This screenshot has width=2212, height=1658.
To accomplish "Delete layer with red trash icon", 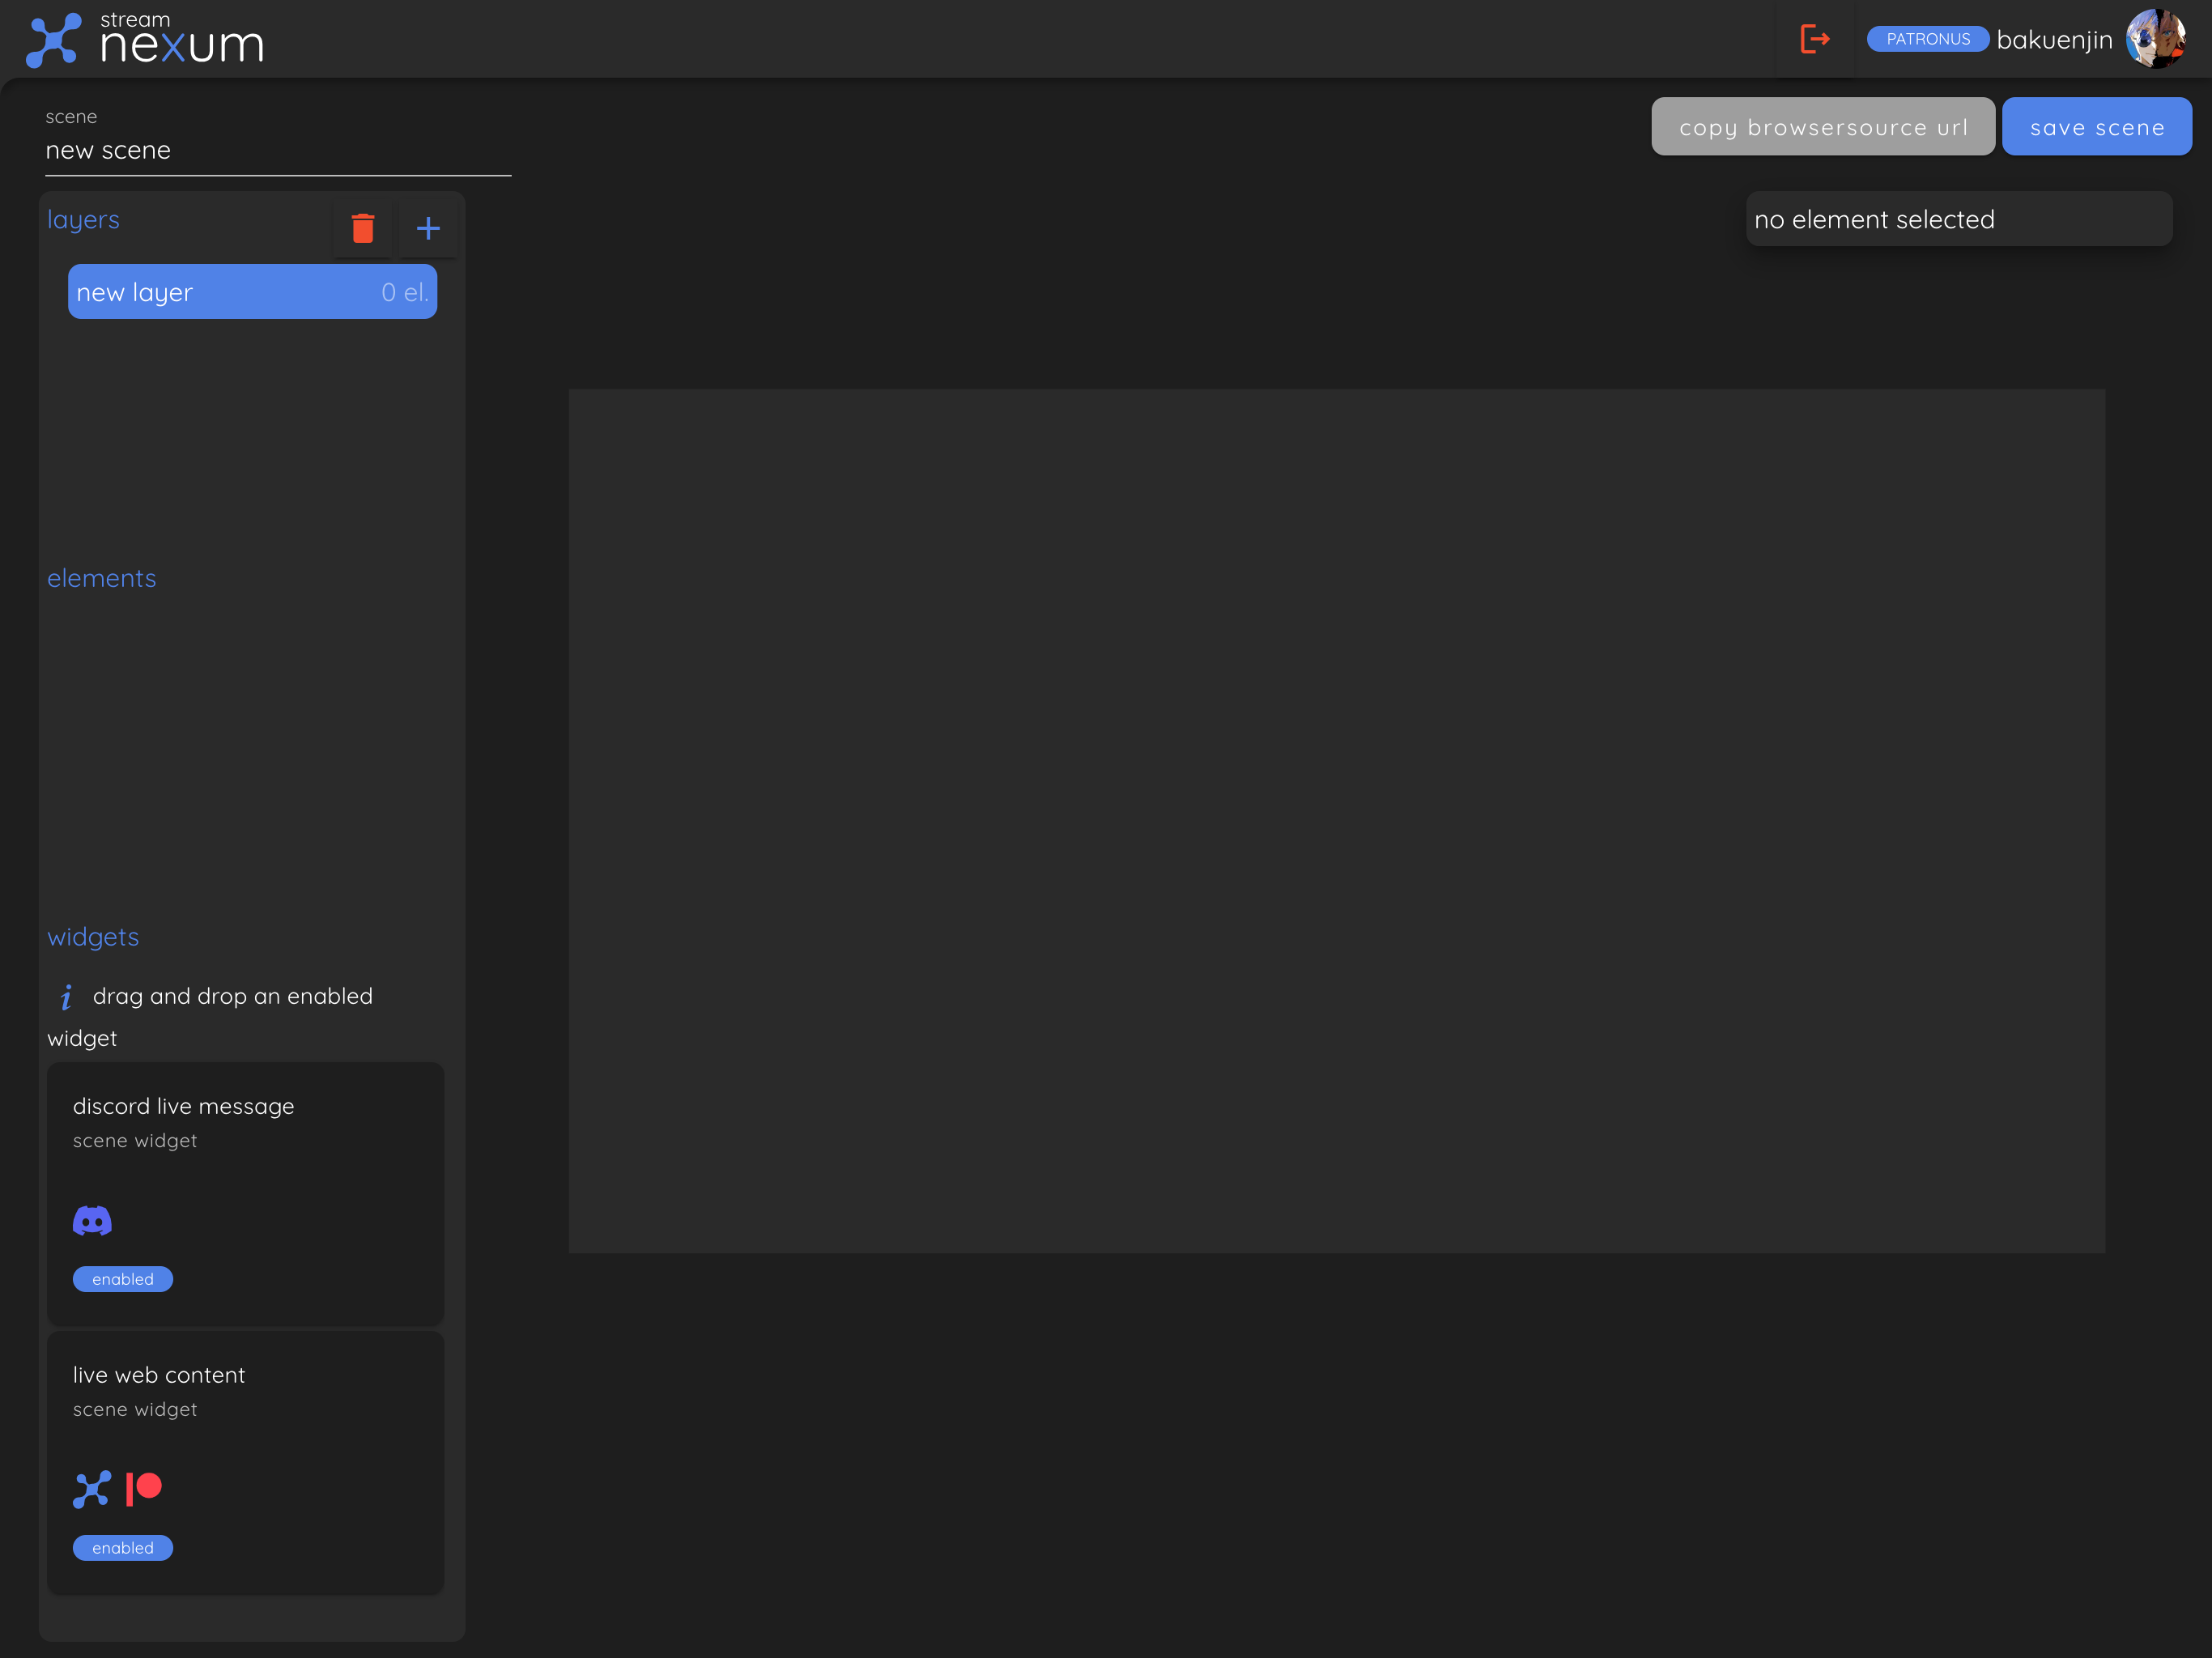I will pos(363,229).
